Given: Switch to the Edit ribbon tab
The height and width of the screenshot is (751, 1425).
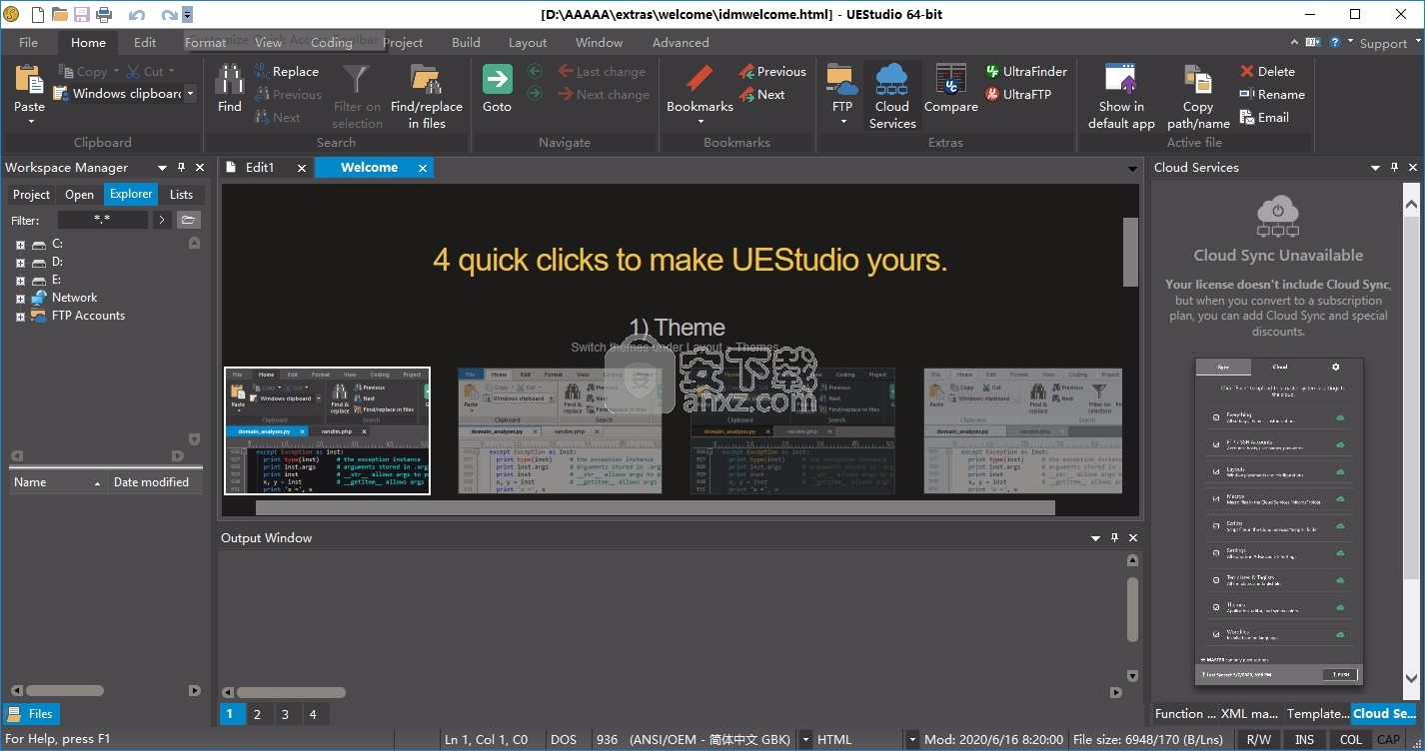Looking at the screenshot, I should click(145, 42).
